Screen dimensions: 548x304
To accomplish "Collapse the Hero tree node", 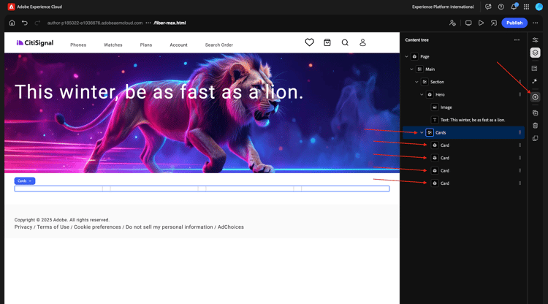I will (x=422, y=94).
